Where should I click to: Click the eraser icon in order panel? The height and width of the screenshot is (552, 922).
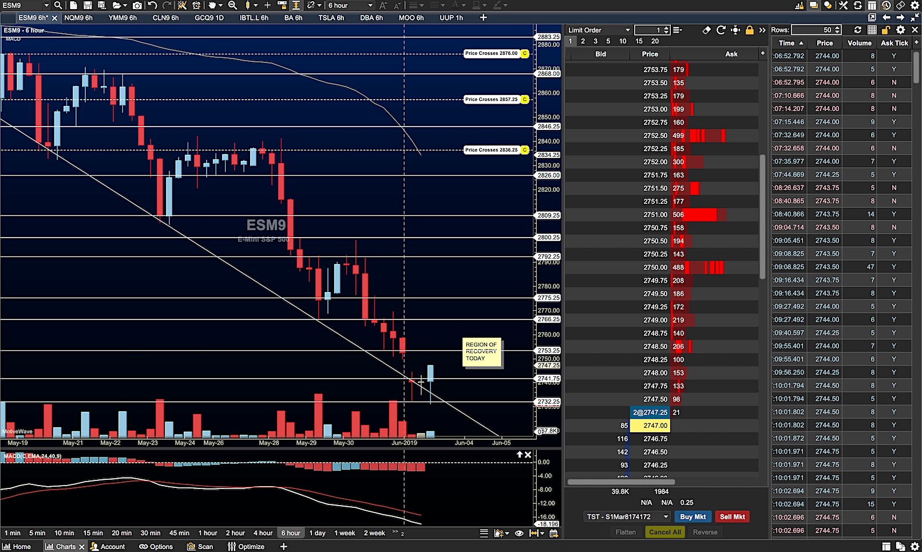[706, 30]
